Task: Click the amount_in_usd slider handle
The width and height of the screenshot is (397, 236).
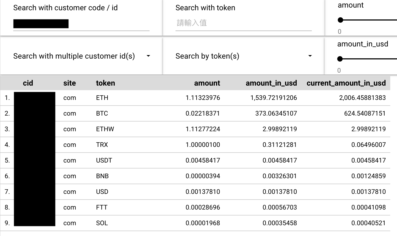Action: click(x=340, y=59)
